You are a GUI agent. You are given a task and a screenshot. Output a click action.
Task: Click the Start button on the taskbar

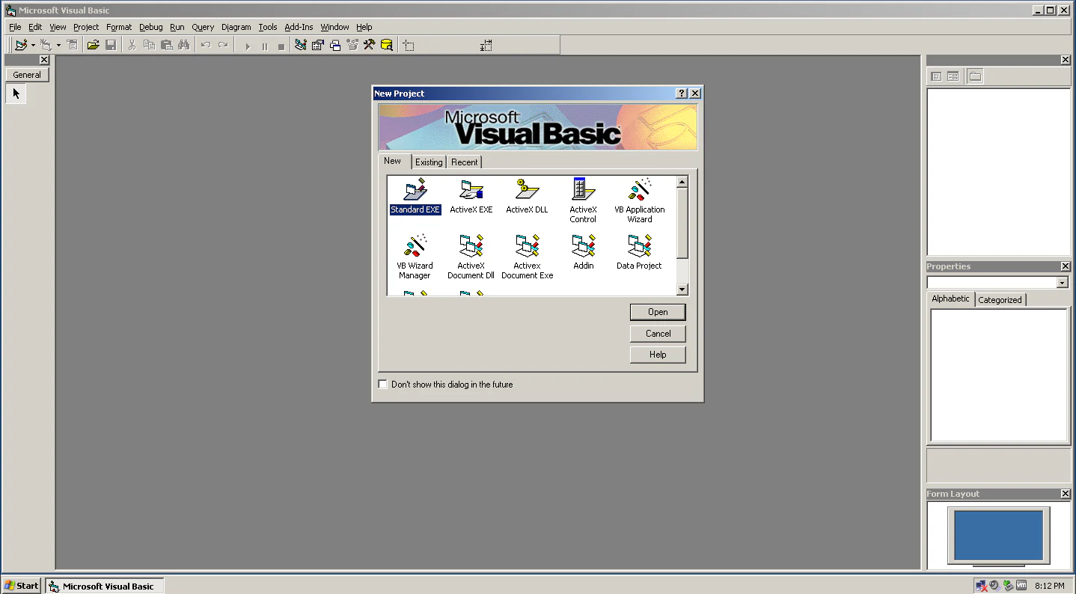(21, 585)
